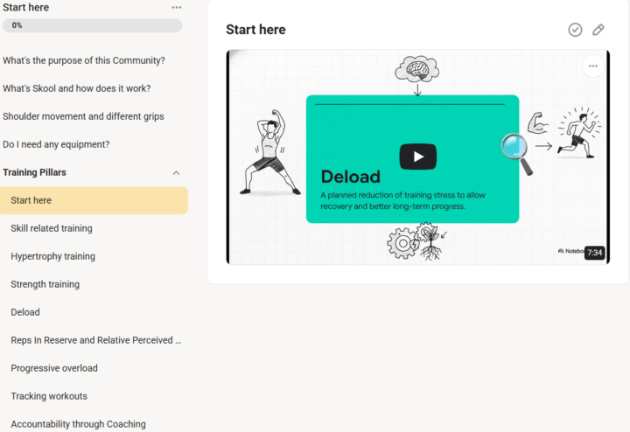
Task: Edit the lesson with the pencil icon
Action: 598,30
